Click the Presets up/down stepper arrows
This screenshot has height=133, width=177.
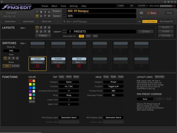point(64,11)
